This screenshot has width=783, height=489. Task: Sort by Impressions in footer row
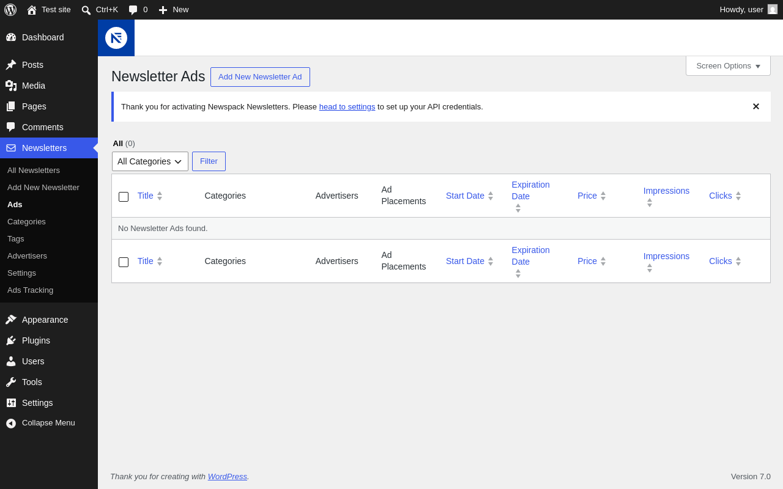666,261
